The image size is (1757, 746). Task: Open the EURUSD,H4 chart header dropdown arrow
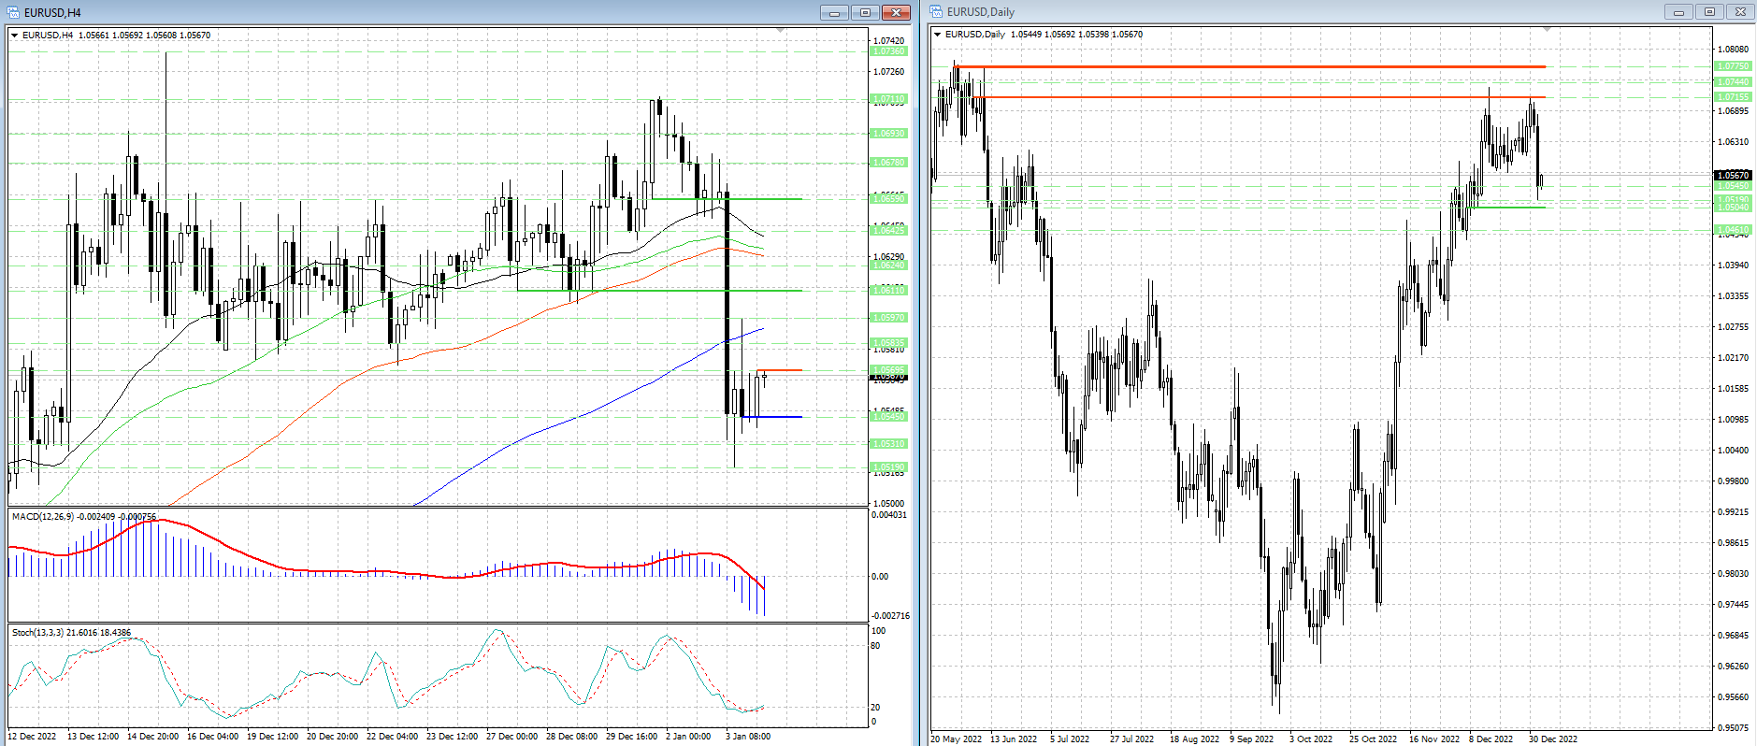click(x=15, y=36)
